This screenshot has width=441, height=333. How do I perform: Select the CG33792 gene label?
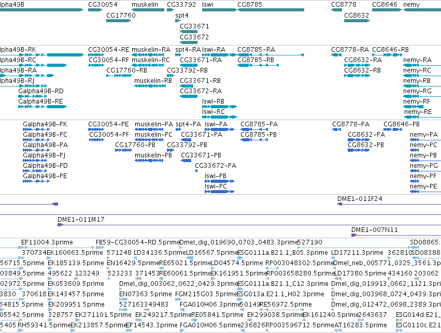pyautogui.click(x=181, y=5)
